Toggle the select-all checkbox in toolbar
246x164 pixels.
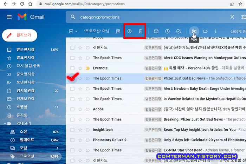pyautogui.click(x=71, y=31)
